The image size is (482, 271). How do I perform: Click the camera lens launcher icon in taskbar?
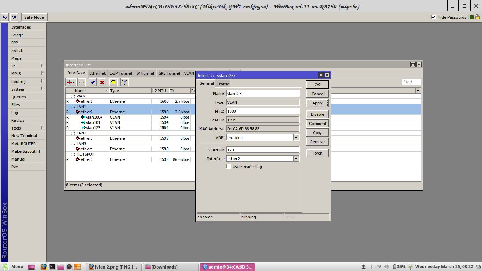click(x=69, y=267)
